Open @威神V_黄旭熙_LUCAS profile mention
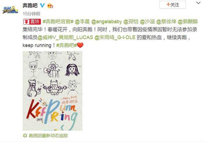Image resolution: width=205 pixels, height=142 pixels. (65, 37)
